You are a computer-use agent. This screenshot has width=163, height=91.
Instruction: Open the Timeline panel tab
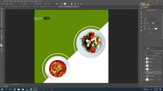click(x=6, y=86)
